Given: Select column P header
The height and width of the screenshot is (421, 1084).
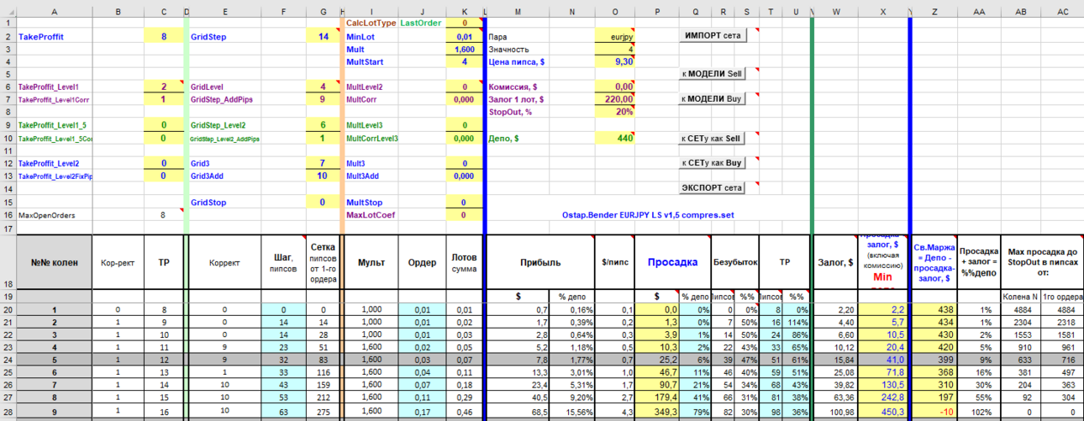Looking at the screenshot, I should point(656,12).
